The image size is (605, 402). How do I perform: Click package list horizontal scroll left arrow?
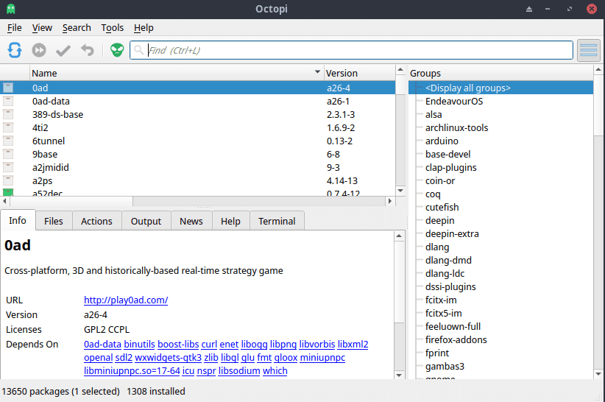(x=4, y=201)
